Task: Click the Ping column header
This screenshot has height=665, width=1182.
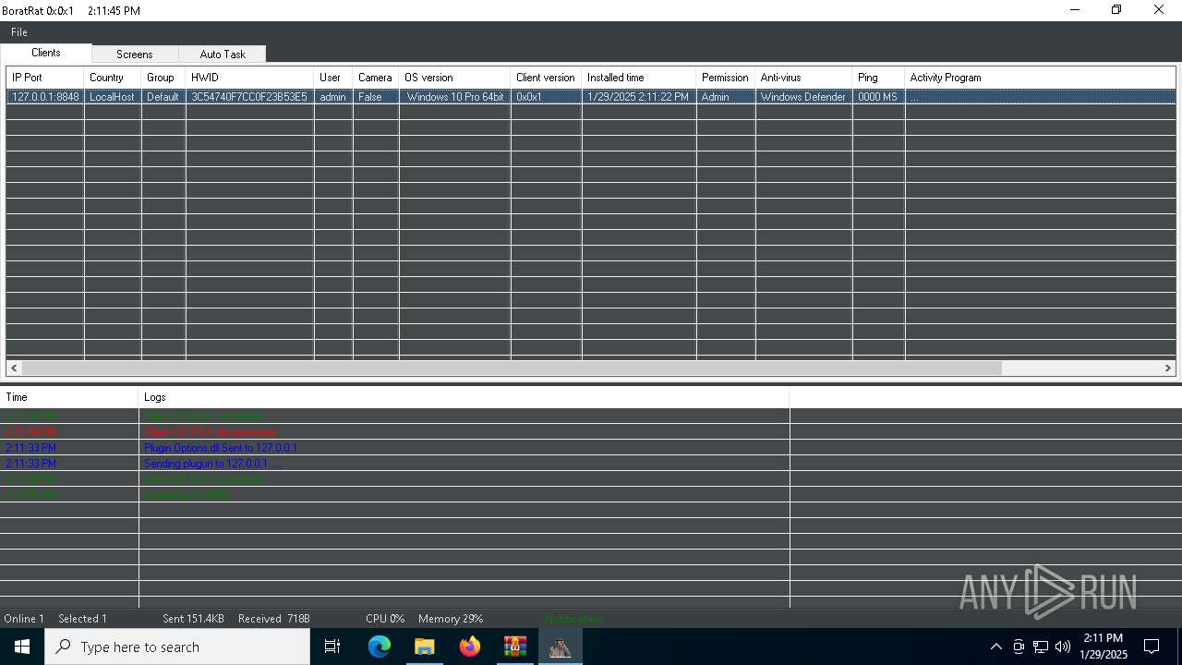Action: click(x=878, y=78)
